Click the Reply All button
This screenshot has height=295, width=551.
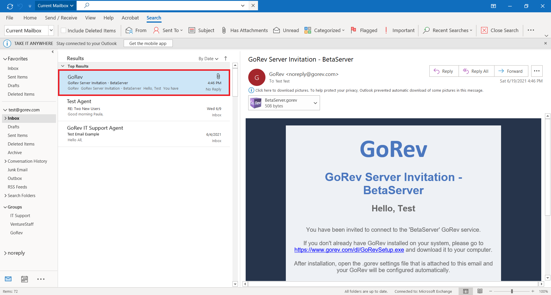(x=476, y=71)
